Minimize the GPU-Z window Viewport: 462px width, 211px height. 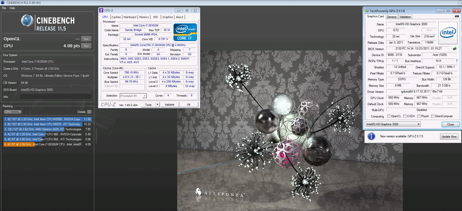coord(440,11)
